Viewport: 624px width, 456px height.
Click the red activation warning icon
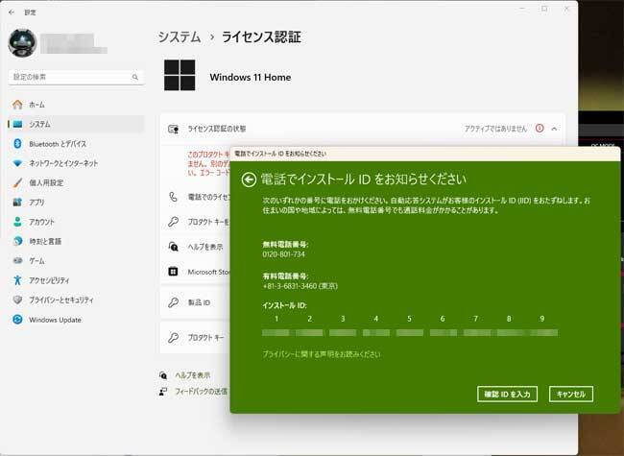pyautogui.click(x=540, y=128)
